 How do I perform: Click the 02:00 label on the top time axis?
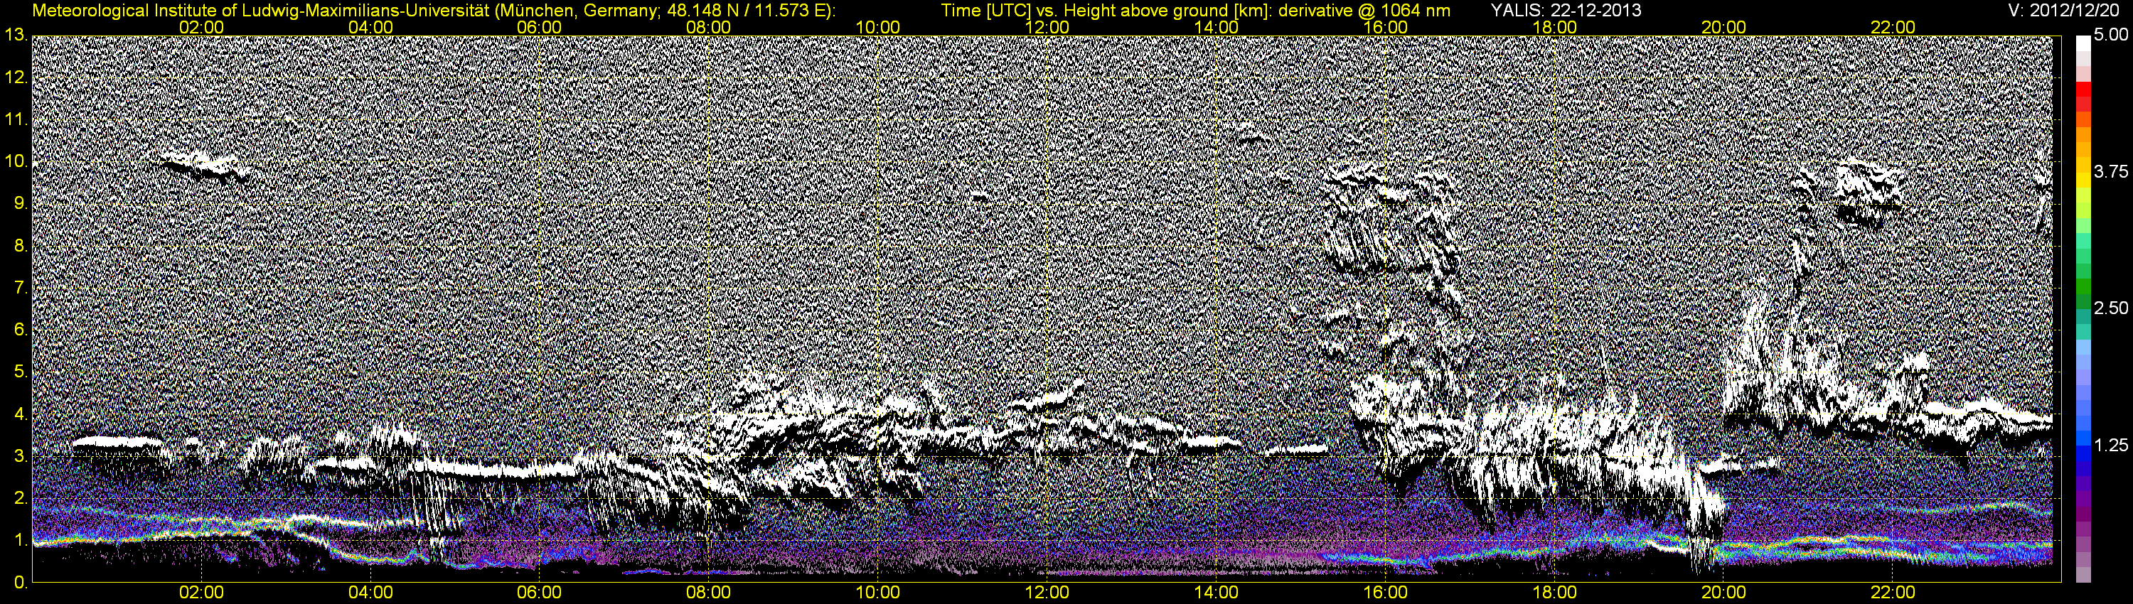[x=201, y=27]
